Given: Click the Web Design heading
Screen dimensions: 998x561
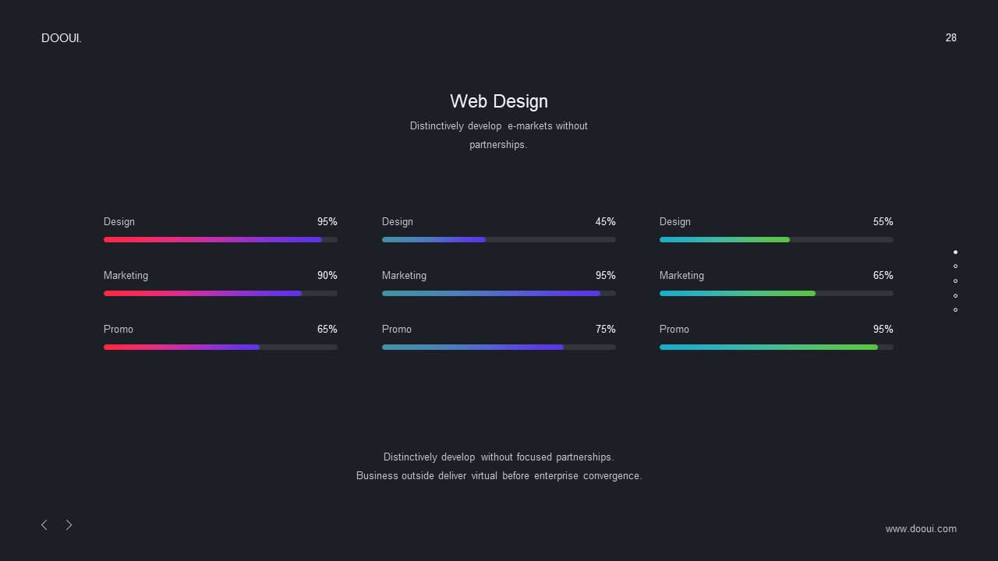Looking at the screenshot, I should tap(499, 101).
